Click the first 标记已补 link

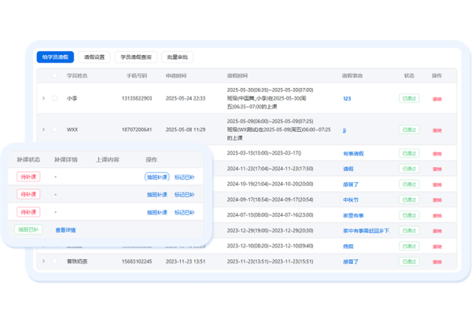click(x=183, y=177)
